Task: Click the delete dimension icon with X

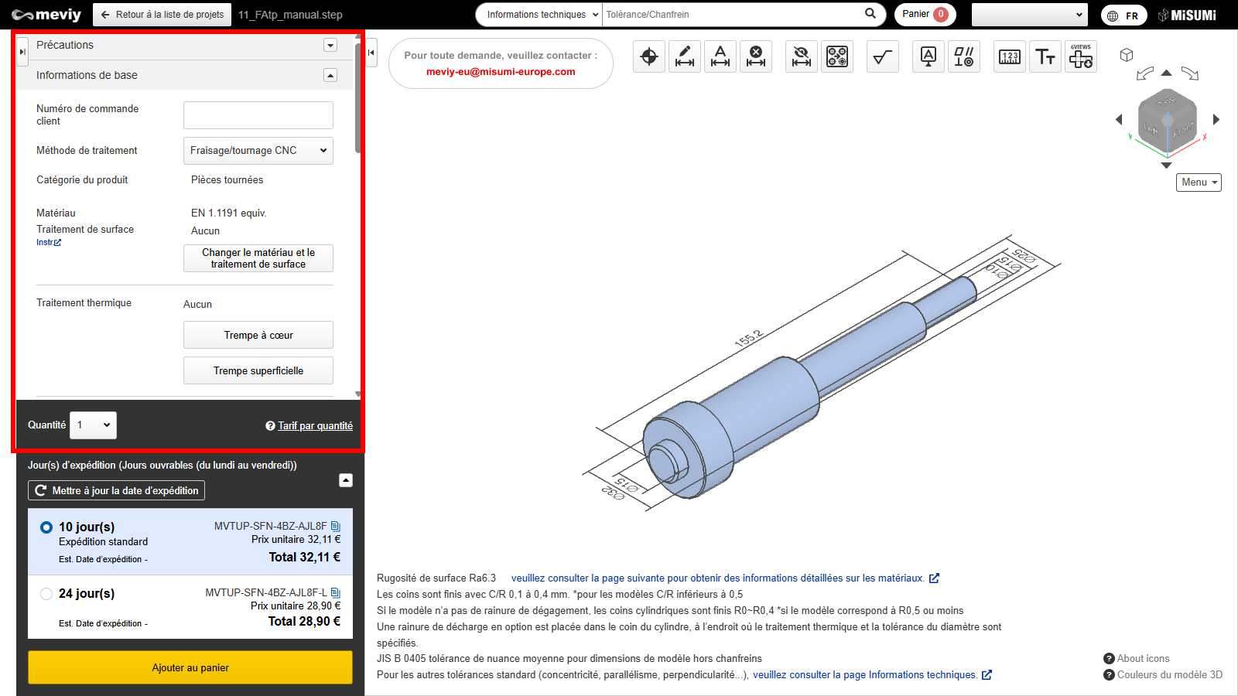Action: coord(756,56)
